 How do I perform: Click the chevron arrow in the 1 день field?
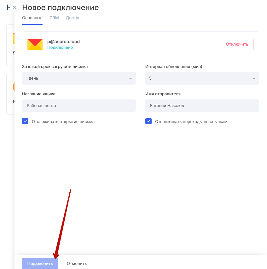131,78
